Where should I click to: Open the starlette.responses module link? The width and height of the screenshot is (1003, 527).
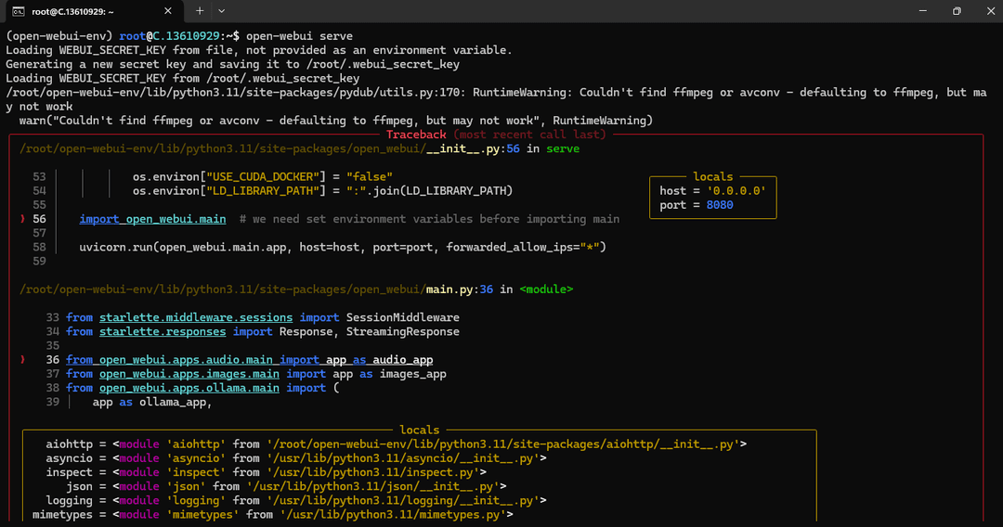pyautogui.click(x=163, y=331)
